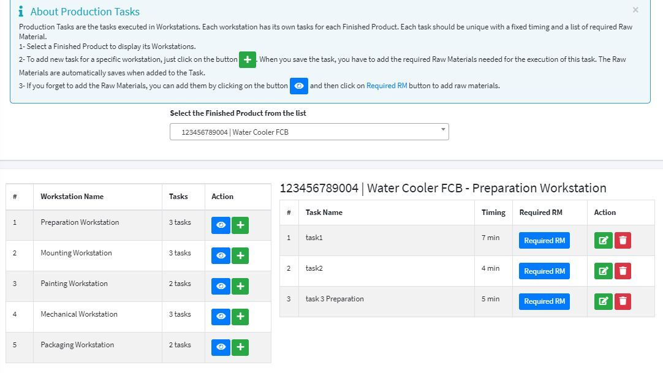Click Required RM for task 3 Preparation
This screenshot has width=663, height=373.
click(x=544, y=301)
